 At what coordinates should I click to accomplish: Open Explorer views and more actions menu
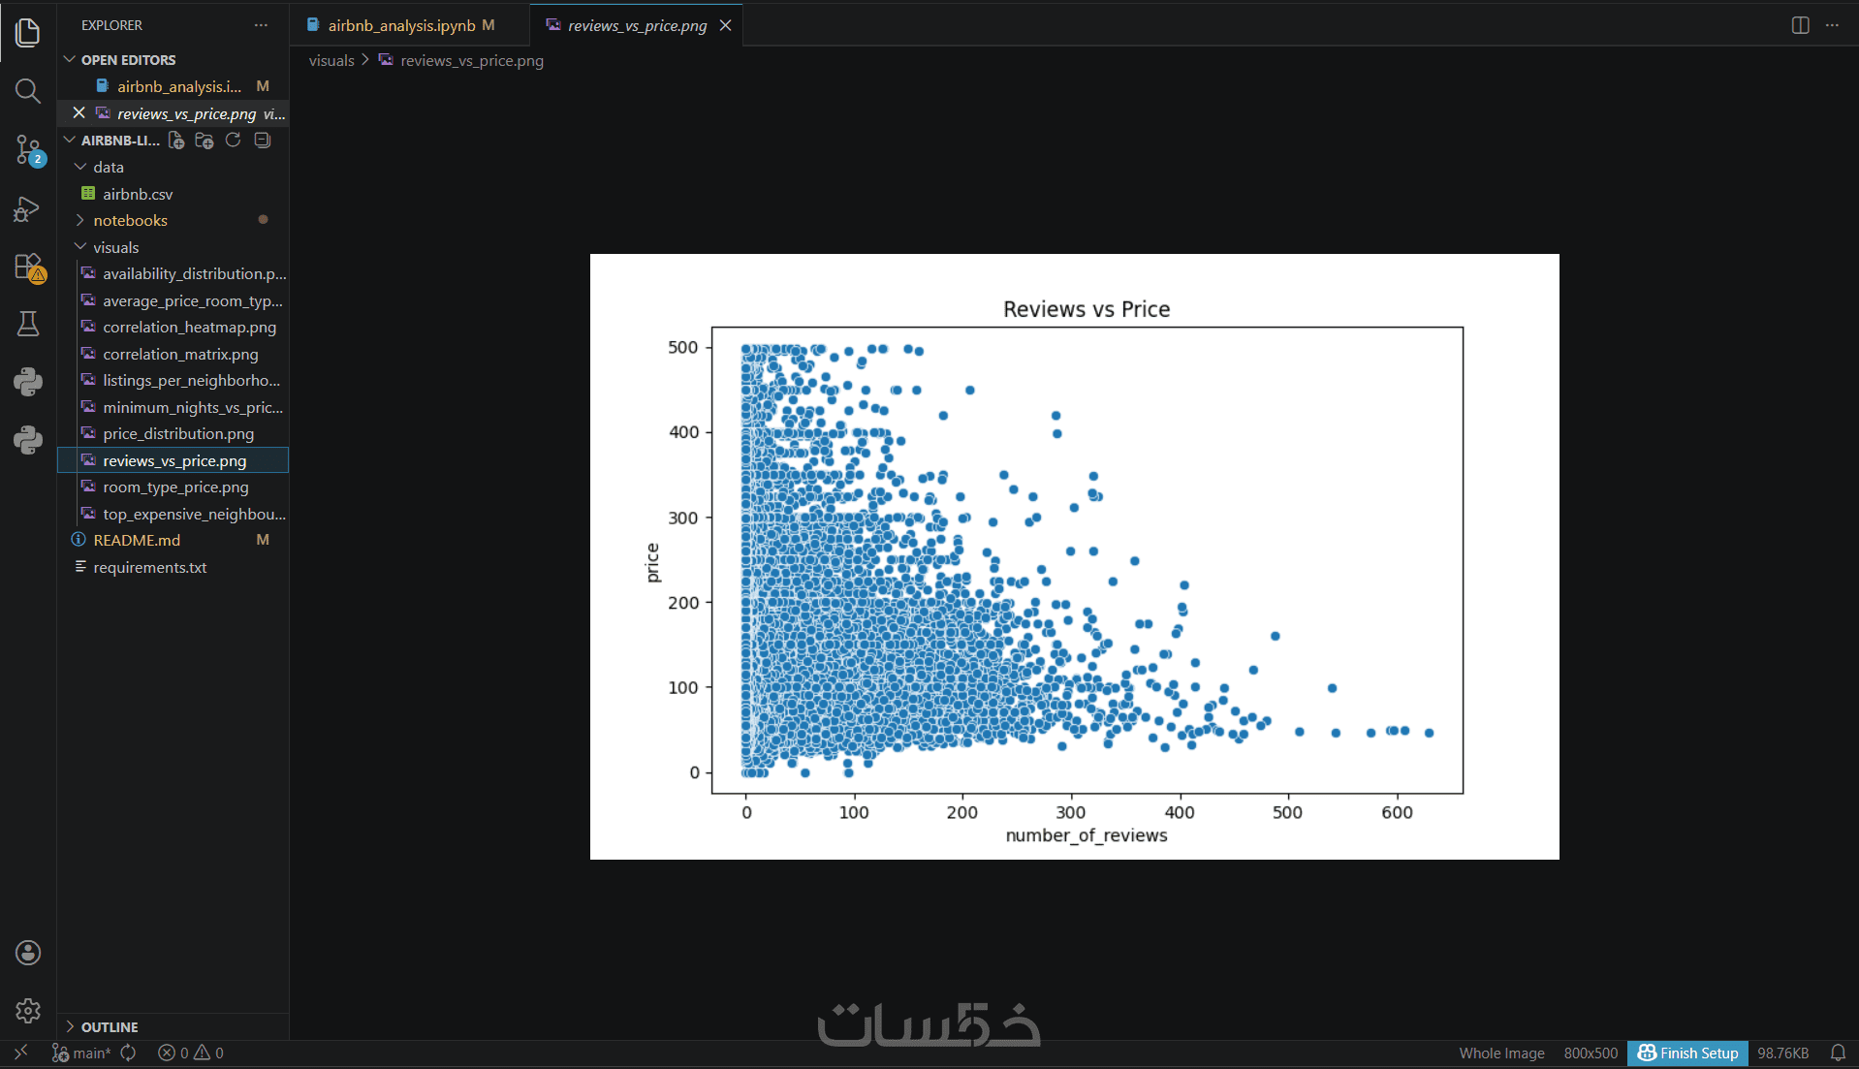tap(261, 25)
